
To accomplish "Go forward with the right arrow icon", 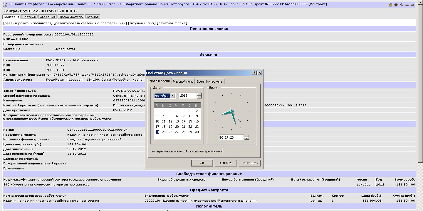I will click(x=412, y=5).
